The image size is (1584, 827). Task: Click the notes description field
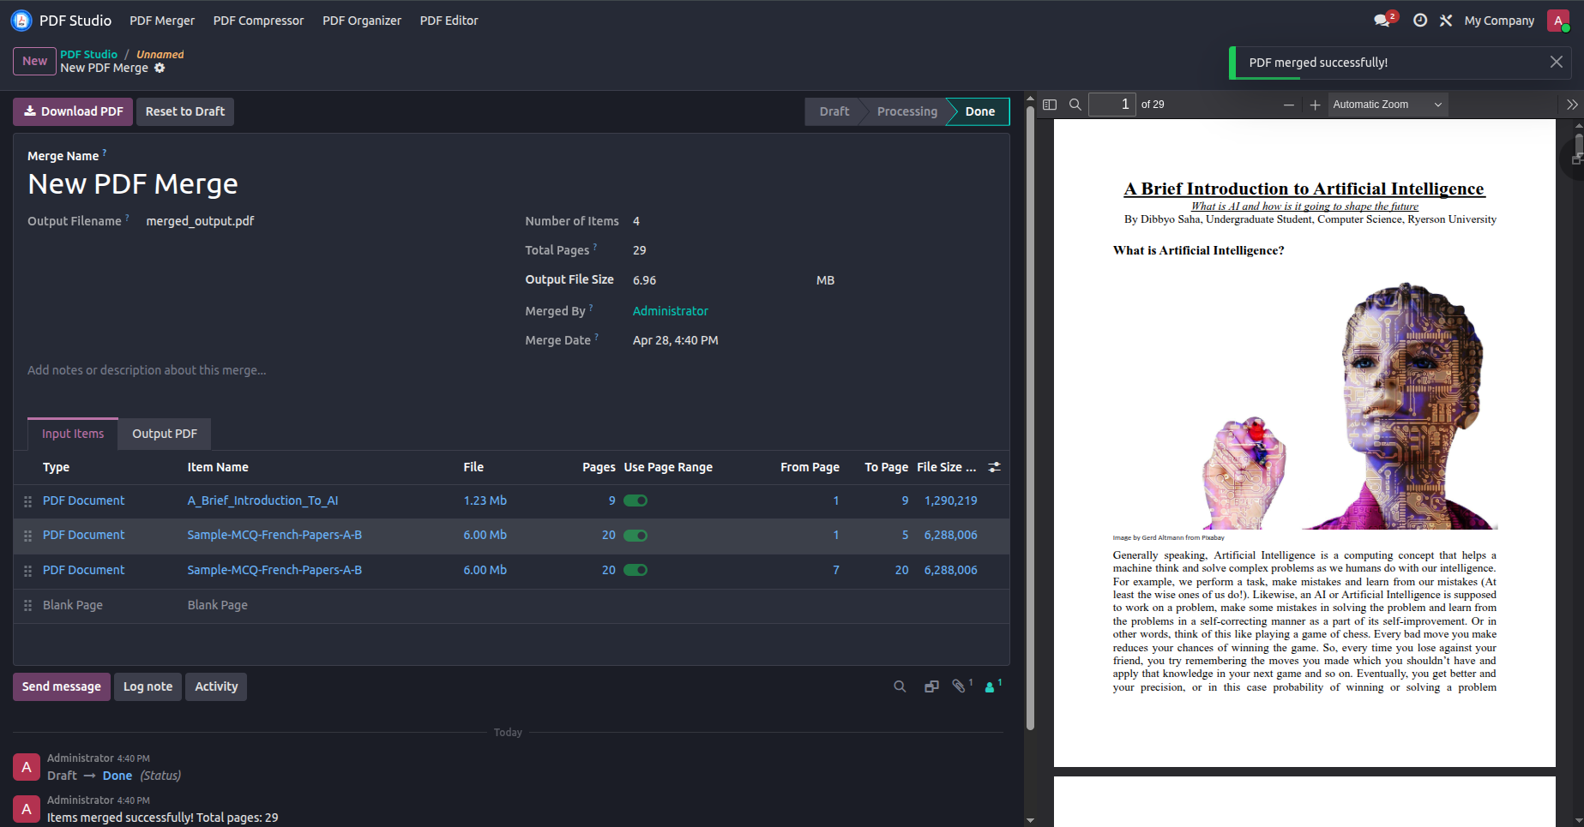coord(511,370)
